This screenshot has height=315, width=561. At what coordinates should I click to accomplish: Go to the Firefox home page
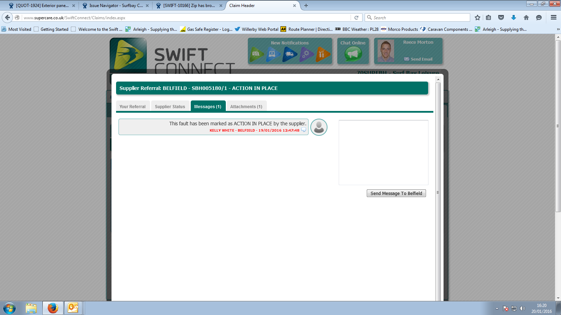click(526, 17)
